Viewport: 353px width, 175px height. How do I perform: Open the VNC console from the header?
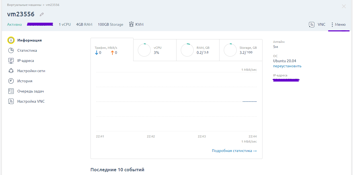tap(317, 24)
